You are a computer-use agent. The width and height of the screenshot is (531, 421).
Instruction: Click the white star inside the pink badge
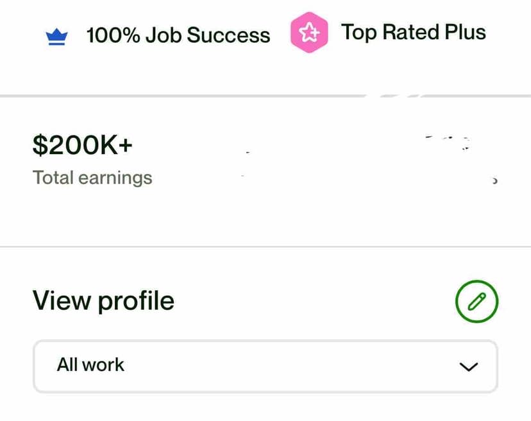coord(308,32)
